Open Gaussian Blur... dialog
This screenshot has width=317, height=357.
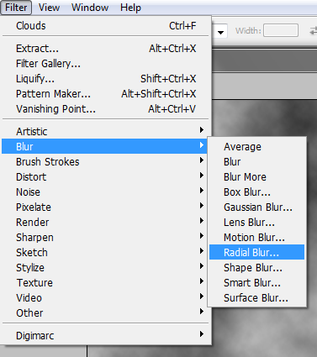pyautogui.click(x=256, y=207)
